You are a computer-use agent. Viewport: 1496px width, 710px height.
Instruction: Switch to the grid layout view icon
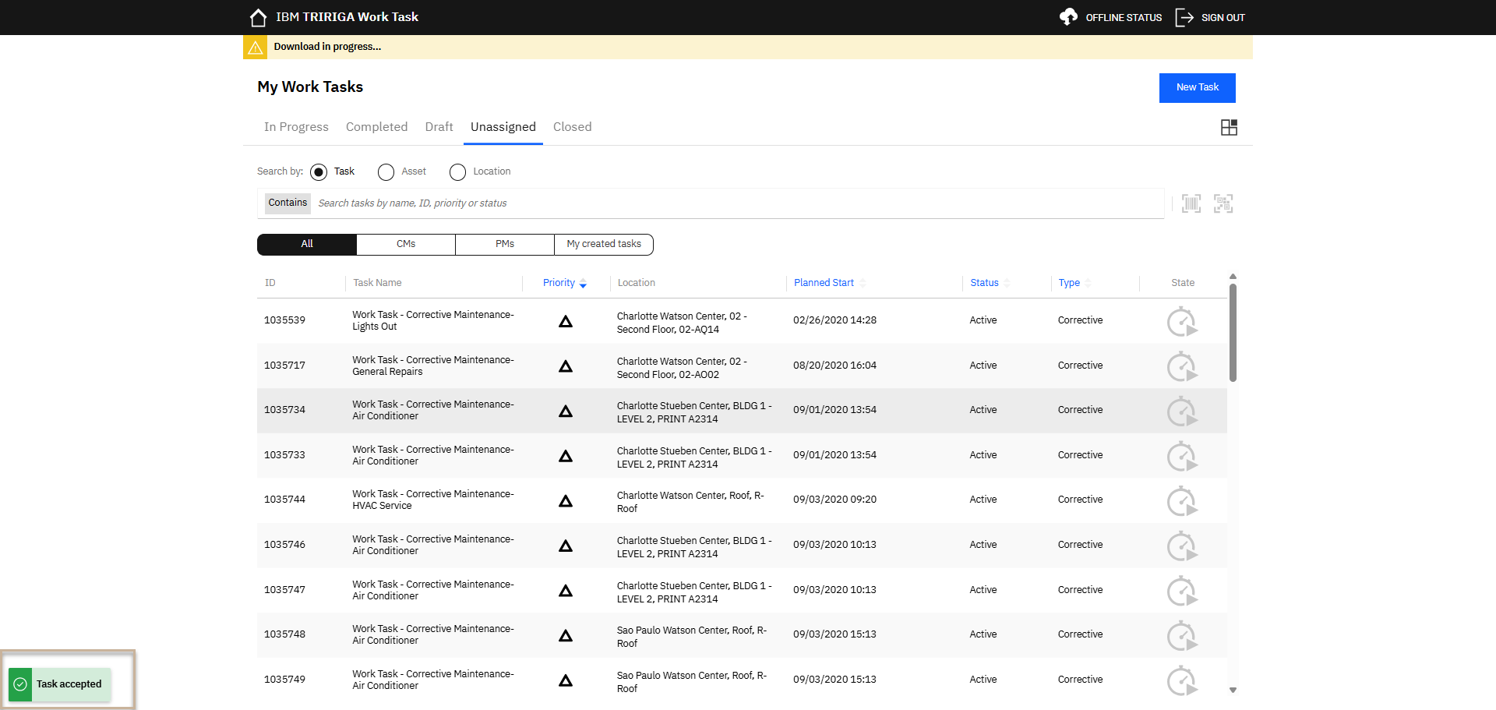click(1229, 128)
